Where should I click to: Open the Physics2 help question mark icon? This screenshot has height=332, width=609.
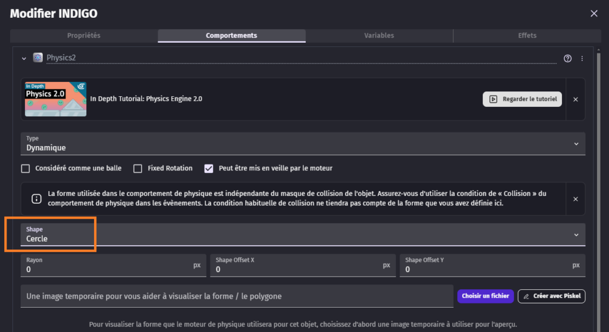[x=567, y=58]
